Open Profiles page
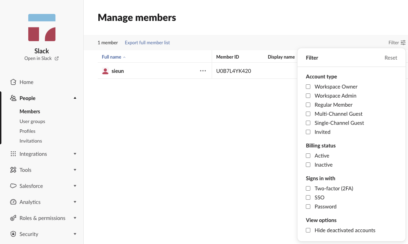Screen dimensions: 408x244 tap(27, 131)
